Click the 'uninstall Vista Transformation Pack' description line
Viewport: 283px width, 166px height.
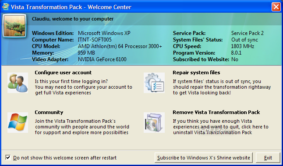[212, 132]
